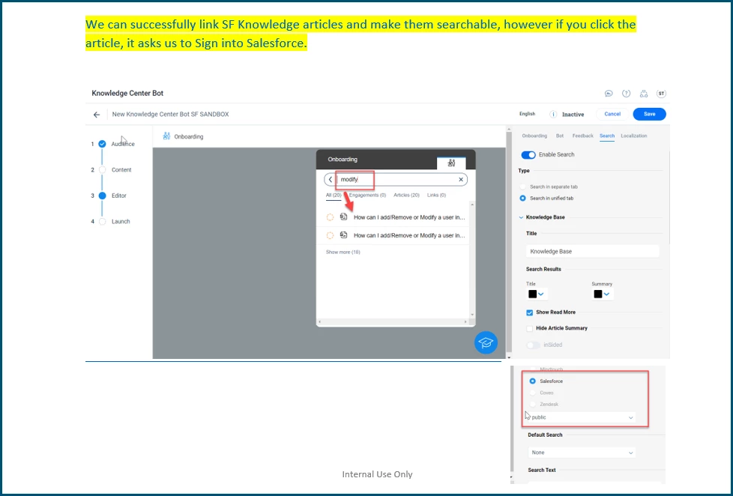Click the Onboarding people icon in editor header
733x496 pixels.
point(166,136)
